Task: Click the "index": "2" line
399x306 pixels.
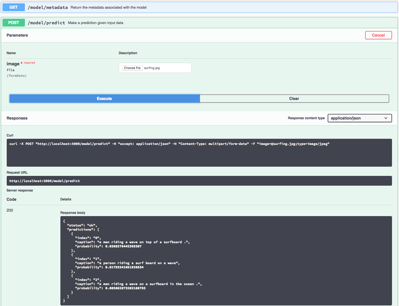Action: 88,280
